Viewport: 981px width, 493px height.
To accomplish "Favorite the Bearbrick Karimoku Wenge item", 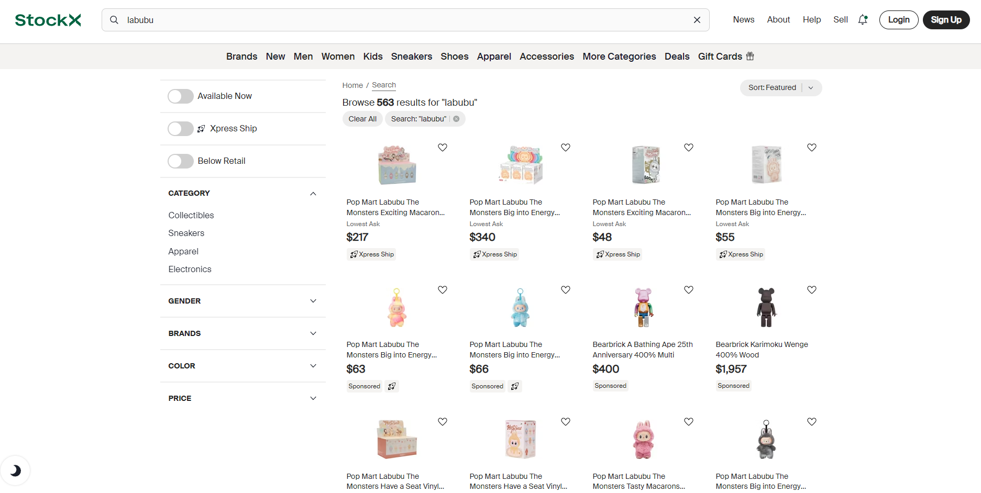I will 812,290.
